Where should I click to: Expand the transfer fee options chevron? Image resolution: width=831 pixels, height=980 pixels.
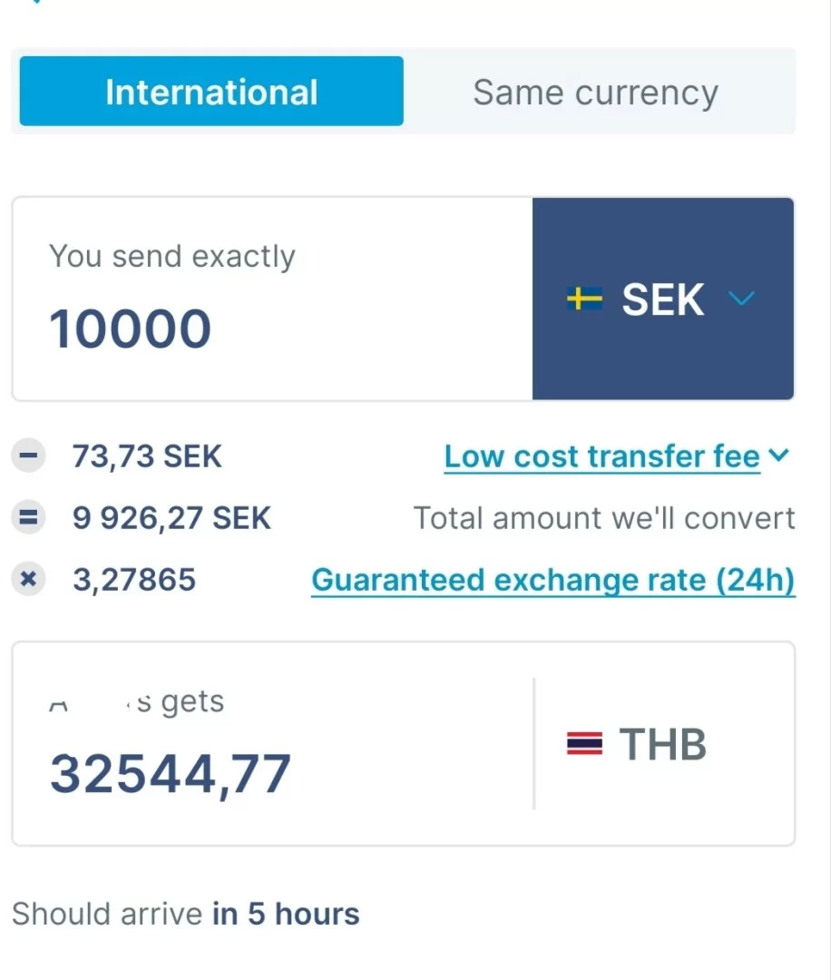click(779, 456)
